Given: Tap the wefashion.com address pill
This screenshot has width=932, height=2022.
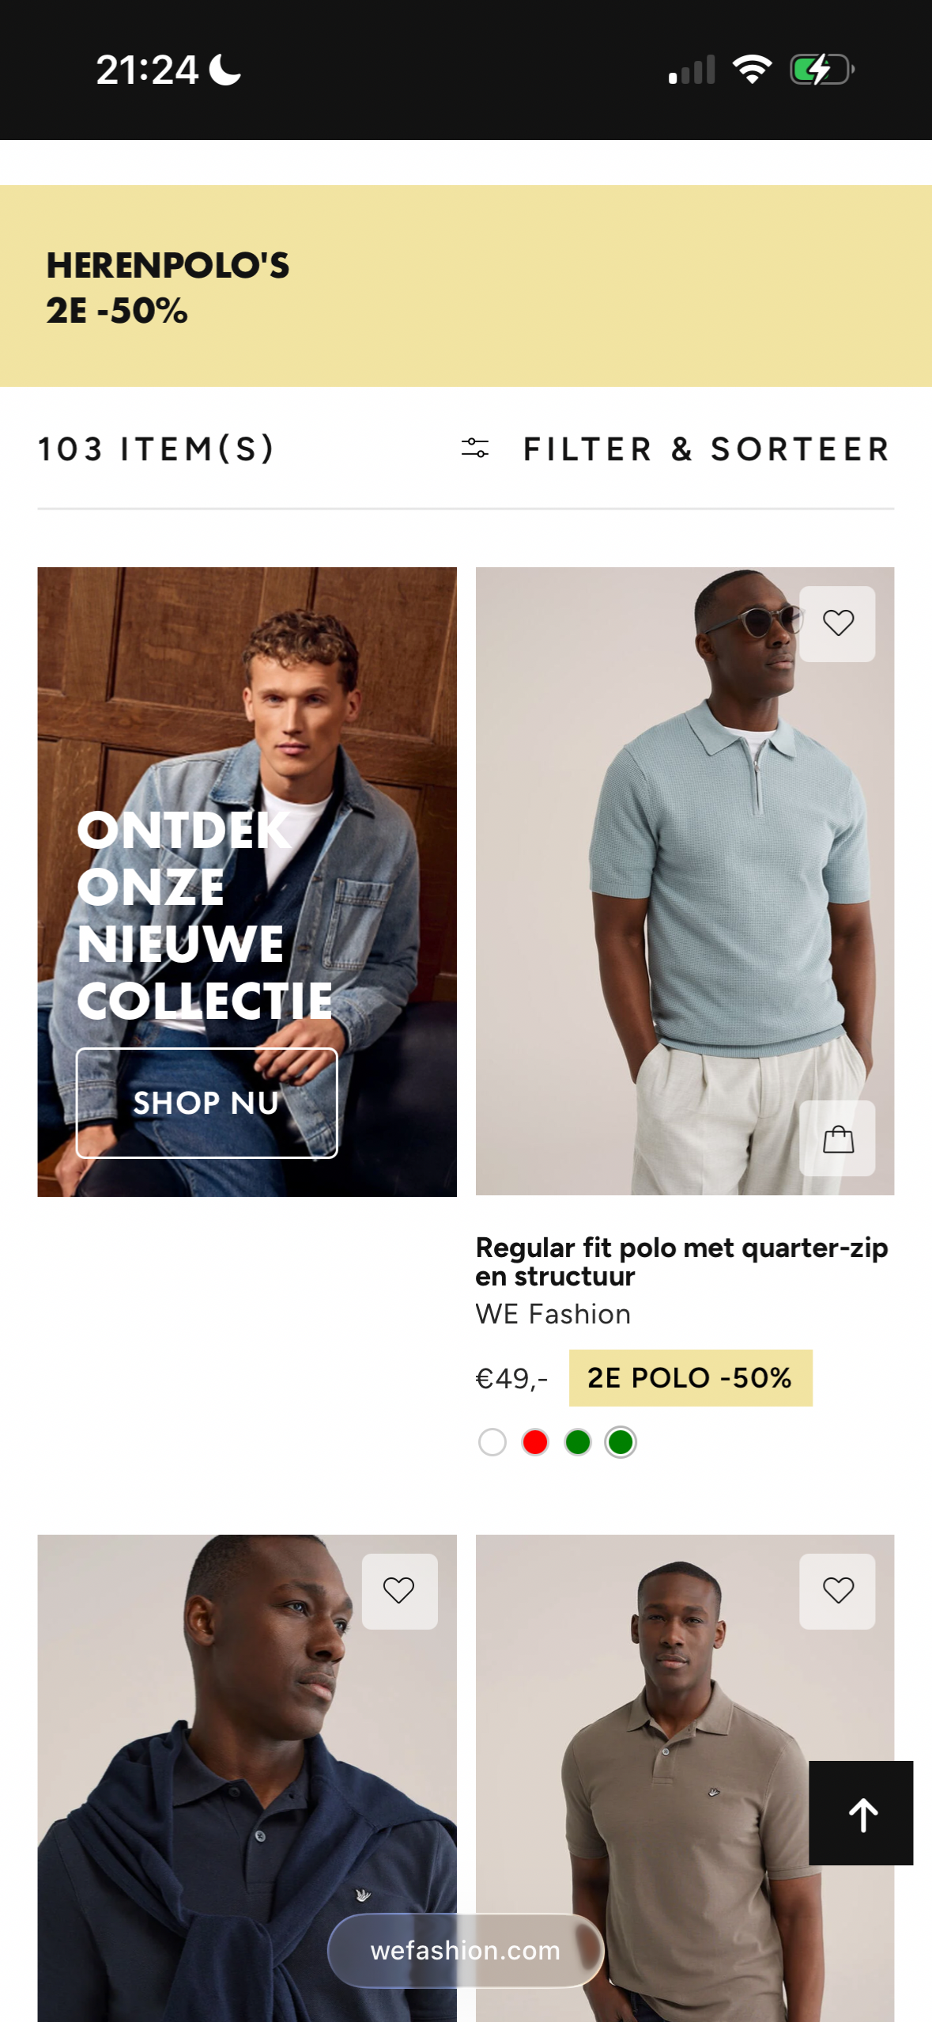Looking at the screenshot, I should (x=466, y=1950).
